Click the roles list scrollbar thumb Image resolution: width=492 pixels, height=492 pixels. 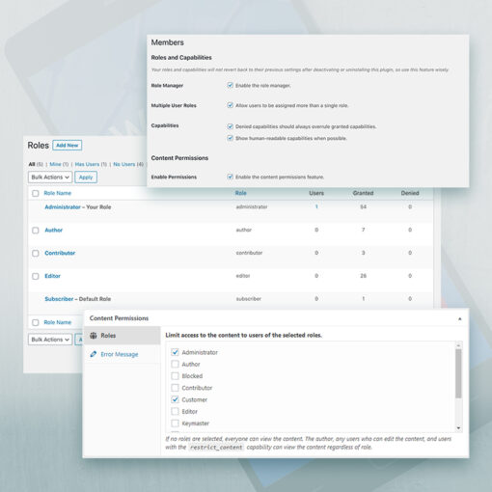(x=458, y=373)
